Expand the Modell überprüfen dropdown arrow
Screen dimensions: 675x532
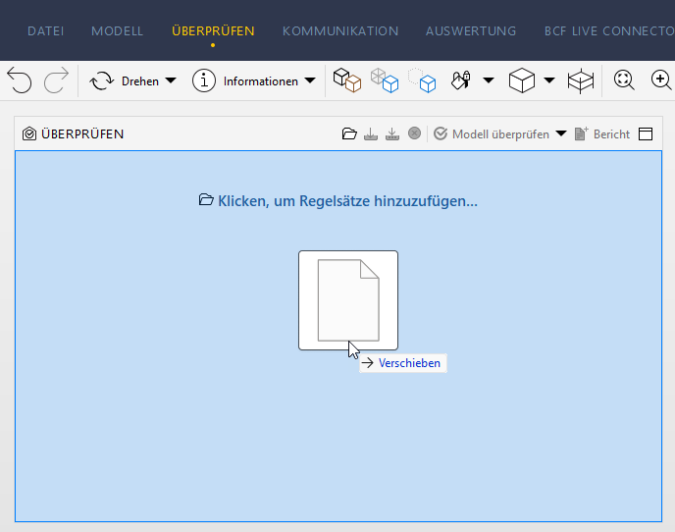tap(561, 133)
